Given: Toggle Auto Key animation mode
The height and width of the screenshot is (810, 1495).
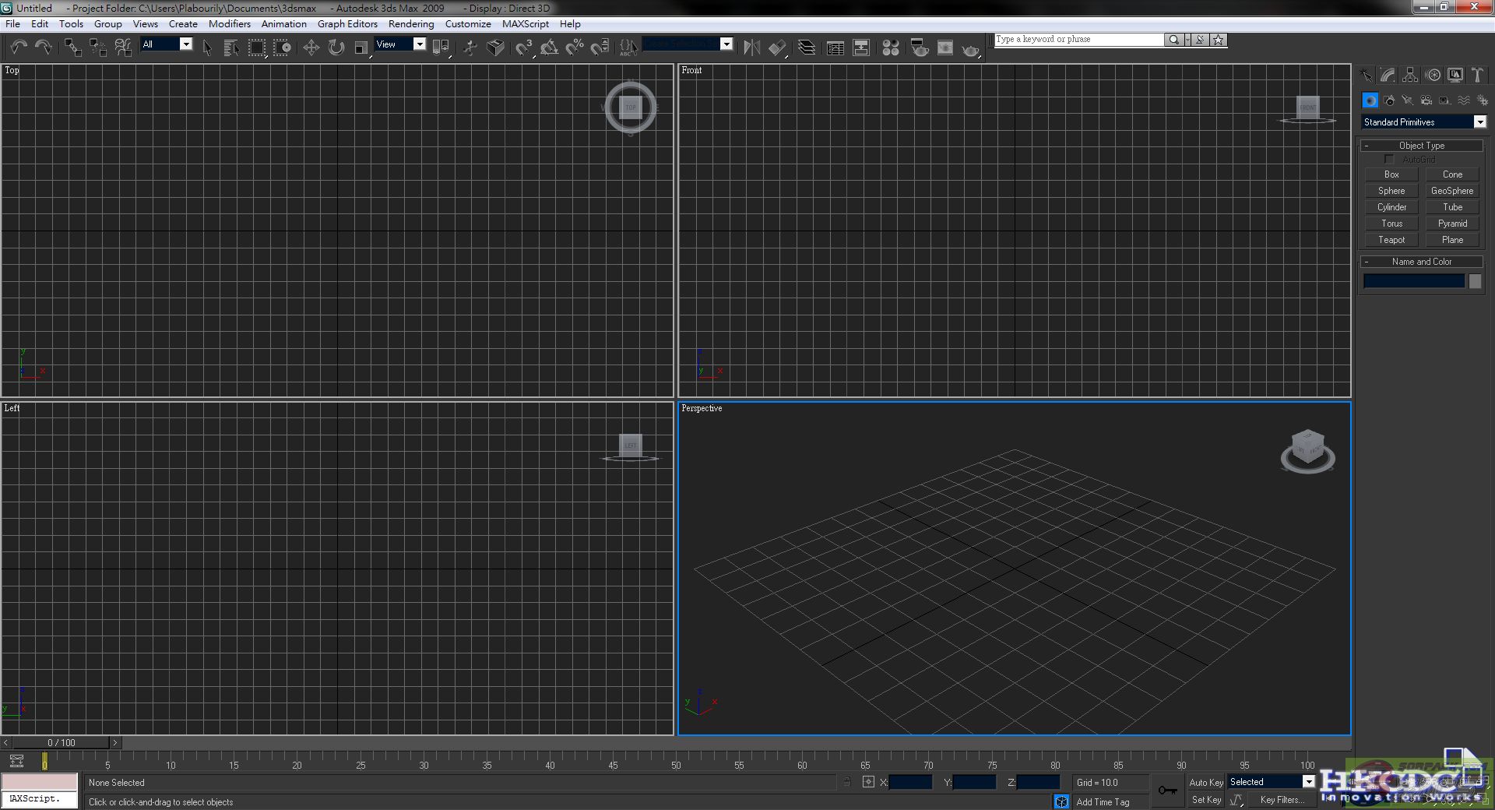Looking at the screenshot, I should [x=1205, y=782].
